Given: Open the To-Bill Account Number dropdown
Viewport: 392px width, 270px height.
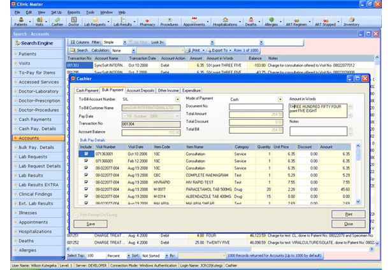Looking at the screenshot, I should click(177, 99).
